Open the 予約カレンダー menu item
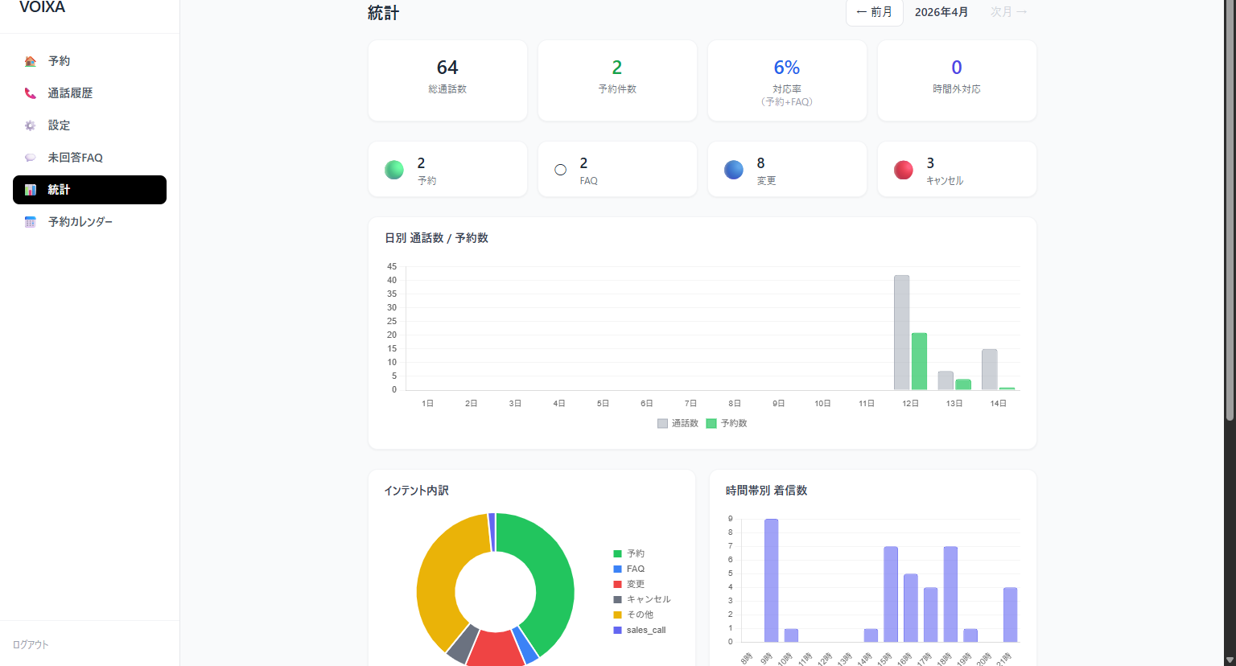The height and width of the screenshot is (666, 1236). tap(80, 222)
